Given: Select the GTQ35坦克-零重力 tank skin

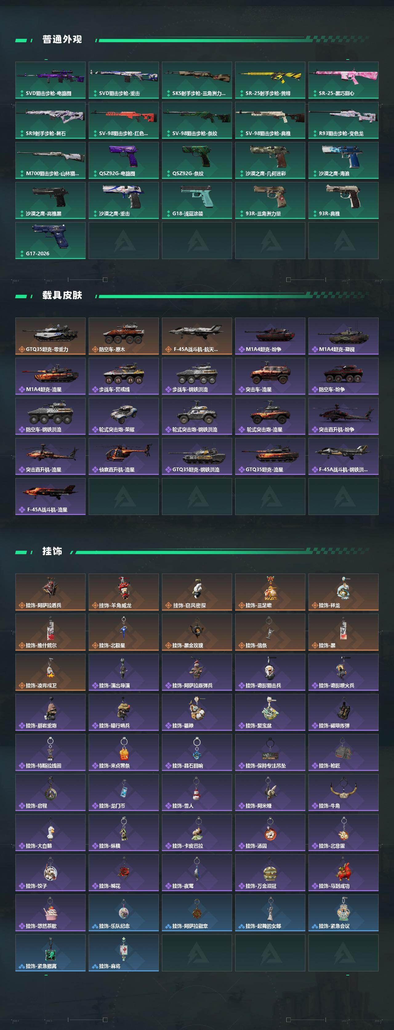Looking at the screenshot, I should [x=50, y=336].
